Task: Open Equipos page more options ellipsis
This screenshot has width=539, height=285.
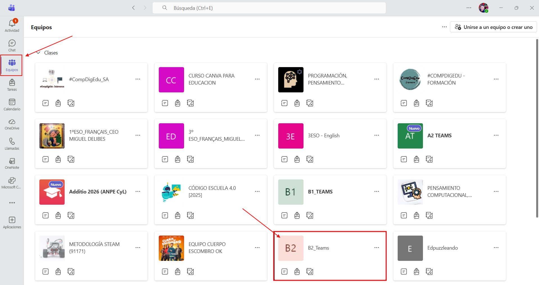Action: tap(444, 27)
